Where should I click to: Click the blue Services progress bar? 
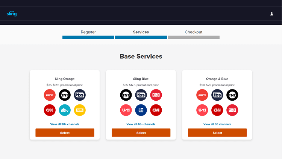141,37
